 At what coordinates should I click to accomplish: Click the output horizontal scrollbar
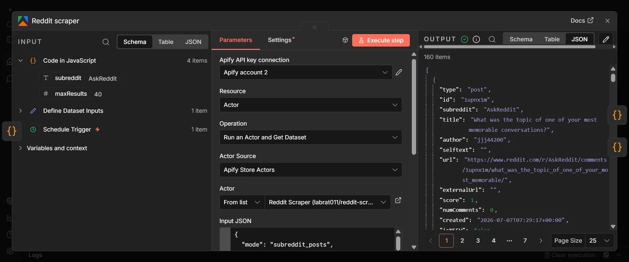[x=509, y=47]
